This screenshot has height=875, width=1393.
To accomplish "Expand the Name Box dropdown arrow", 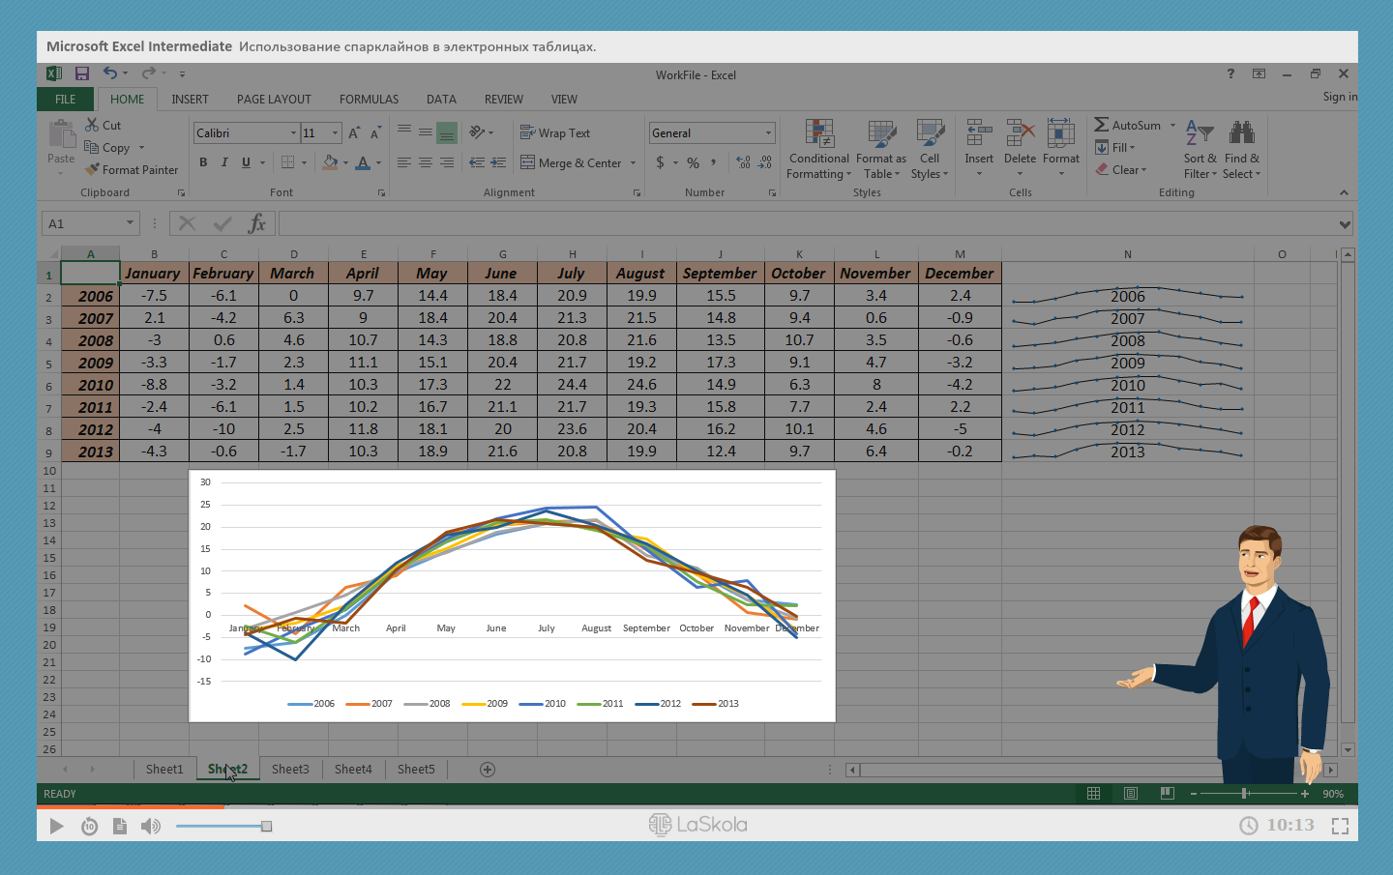I will (x=130, y=223).
